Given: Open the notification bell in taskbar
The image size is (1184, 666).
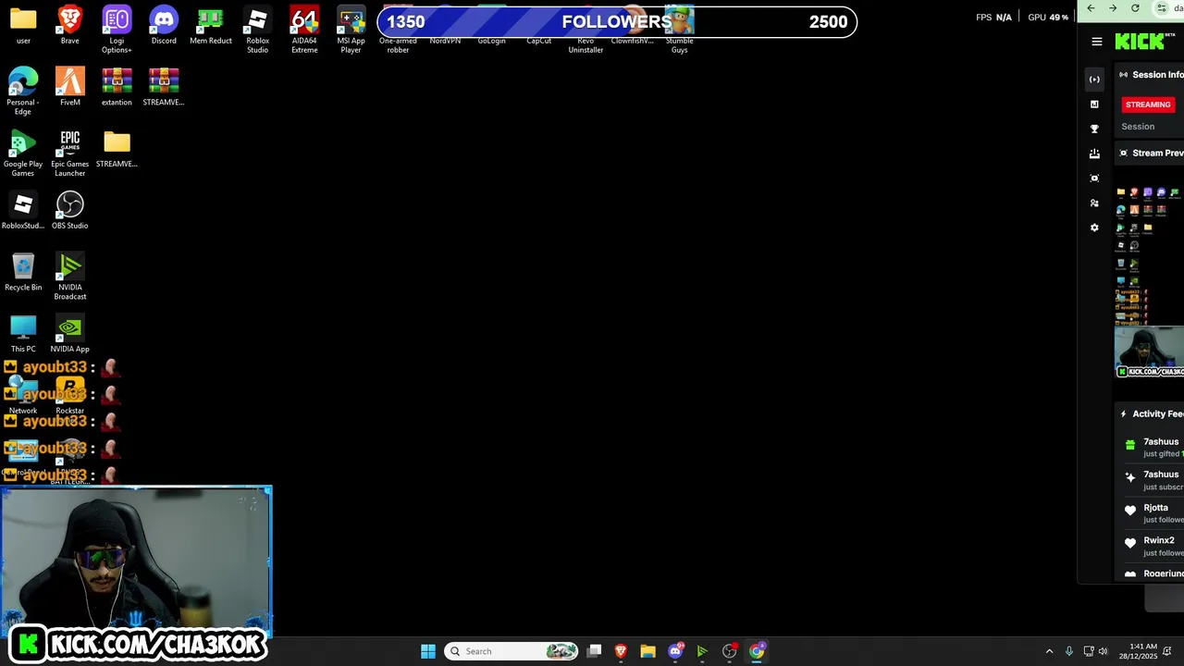Looking at the screenshot, I should coord(1168,651).
